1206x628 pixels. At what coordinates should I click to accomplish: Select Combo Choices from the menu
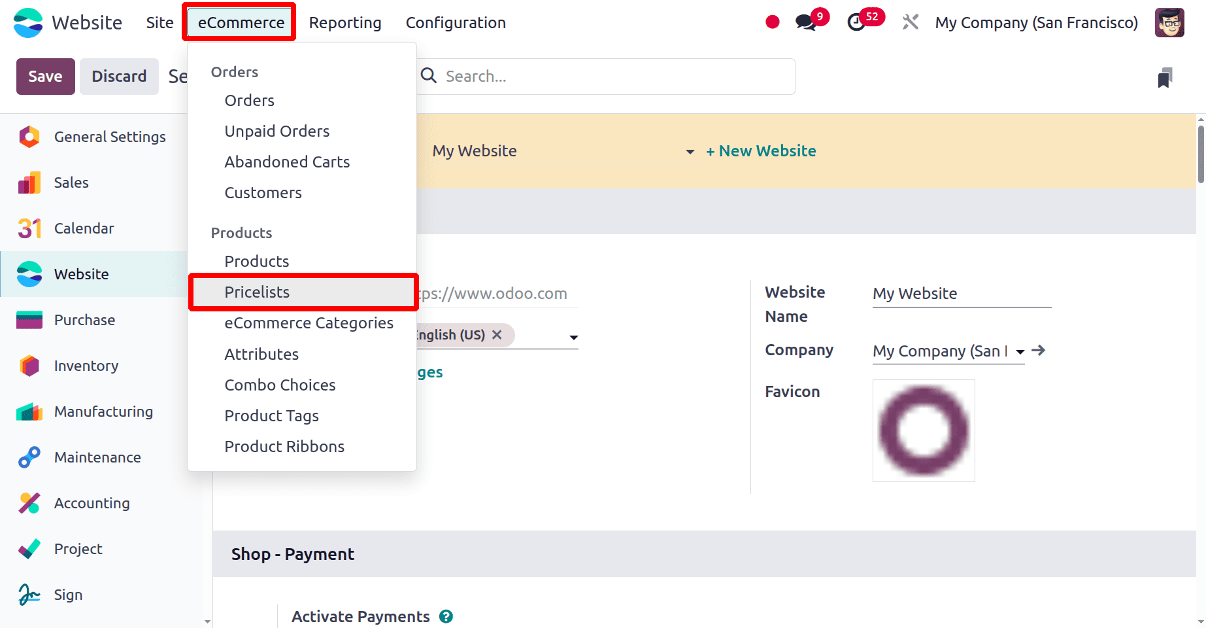point(302,385)
